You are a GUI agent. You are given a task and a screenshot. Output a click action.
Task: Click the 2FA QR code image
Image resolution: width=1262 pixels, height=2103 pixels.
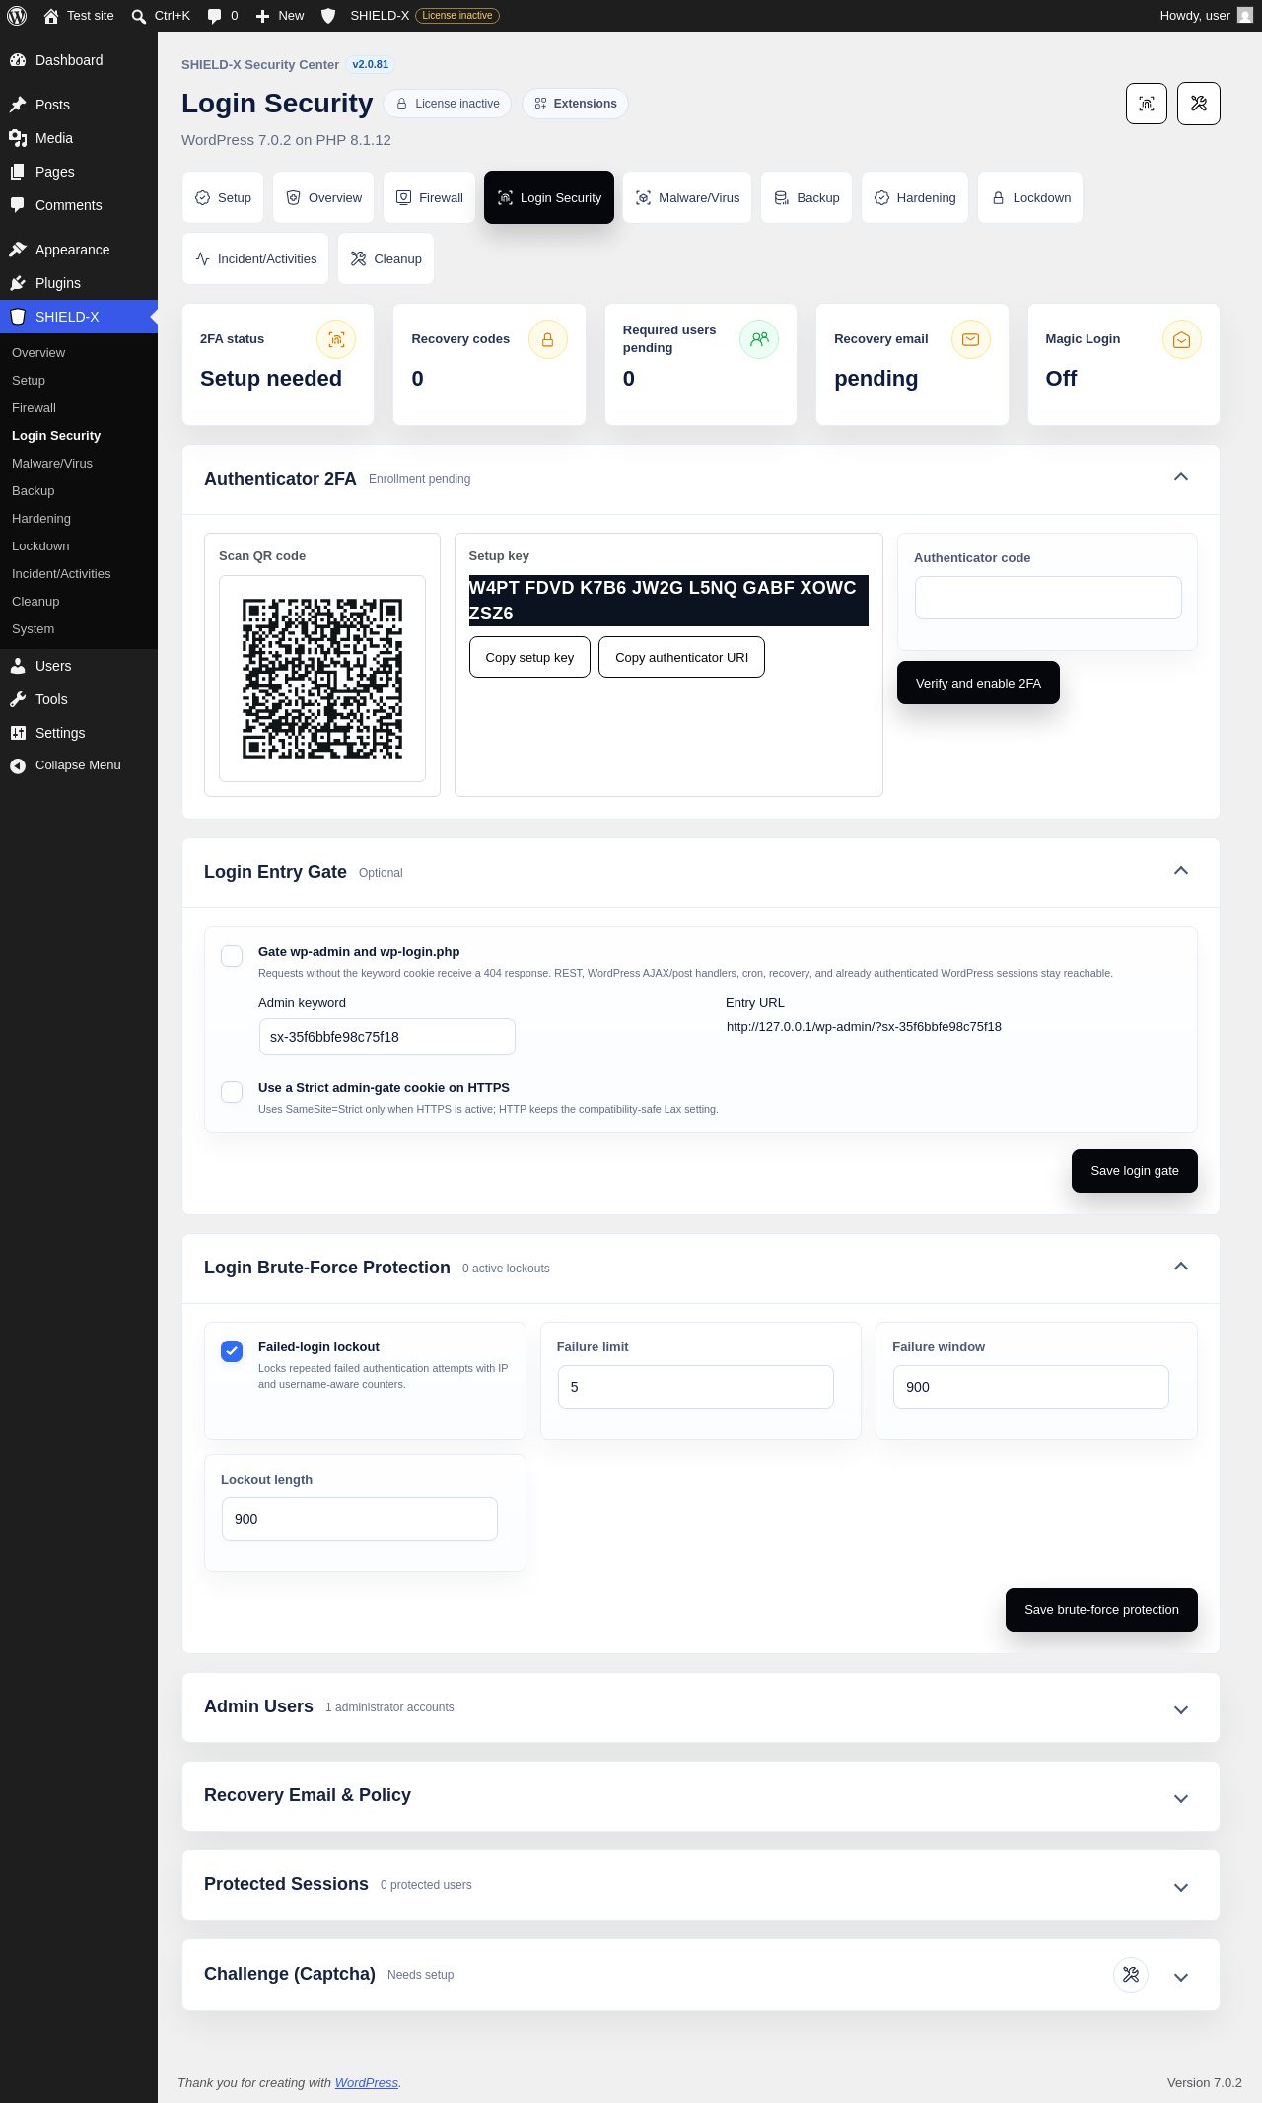point(322,679)
